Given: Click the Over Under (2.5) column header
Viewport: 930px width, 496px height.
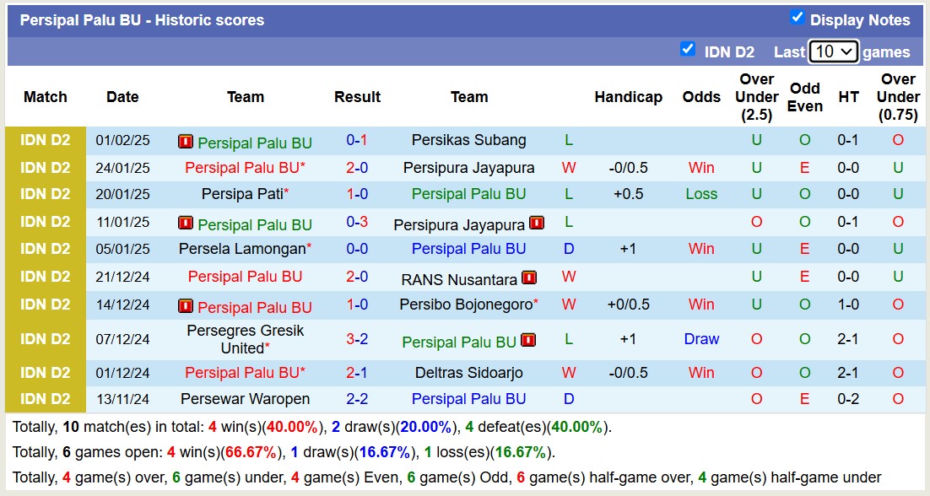Looking at the screenshot, I should (756, 97).
